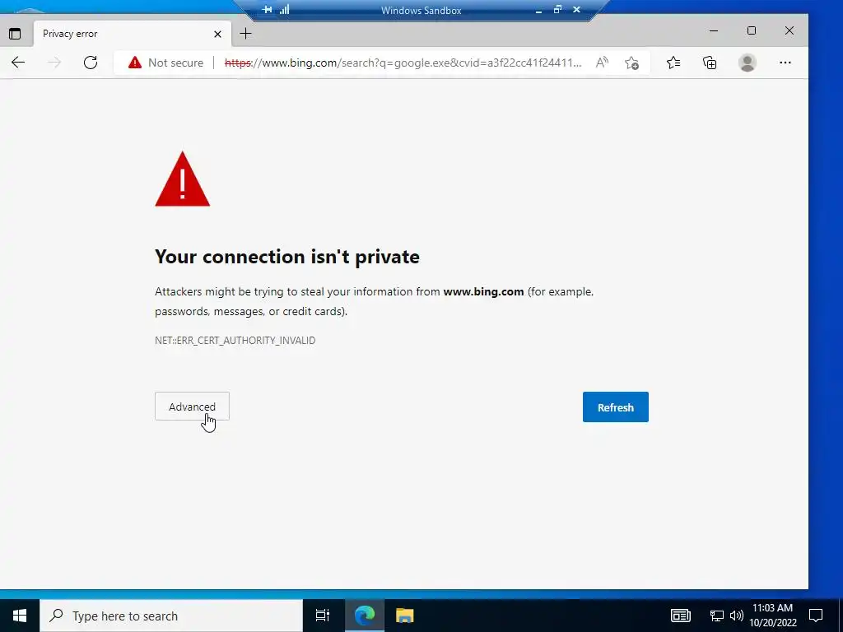Image resolution: width=843 pixels, height=632 pixels.
Task: Click the network status tray icon
Action: [717, 616]
